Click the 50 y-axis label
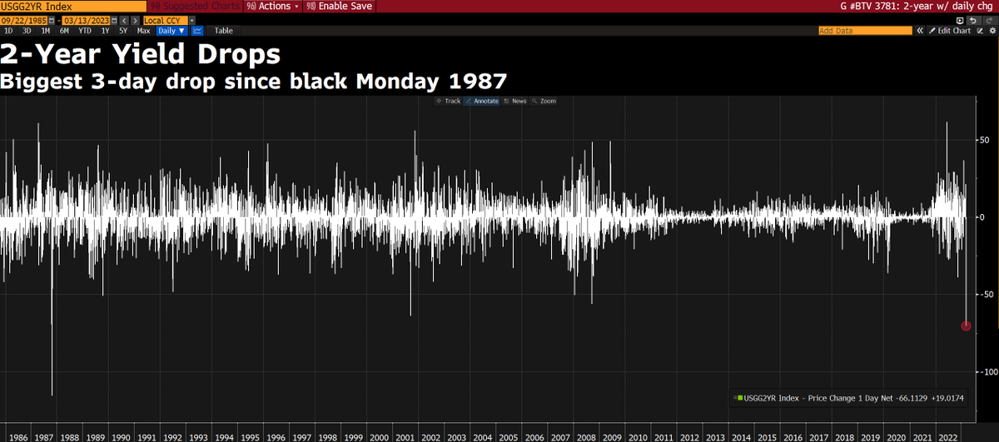The image size is (999, 442). click(x=983, y=139)
